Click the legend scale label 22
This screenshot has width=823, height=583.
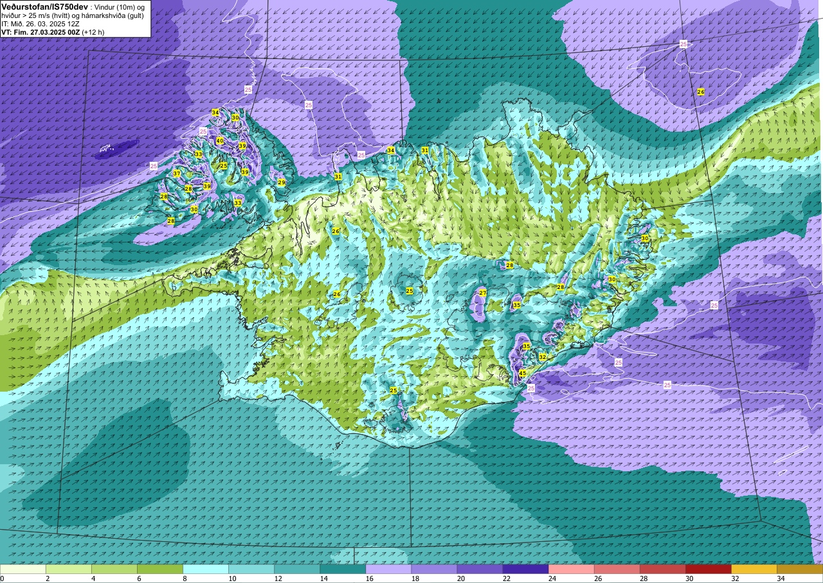coord(506,579)
